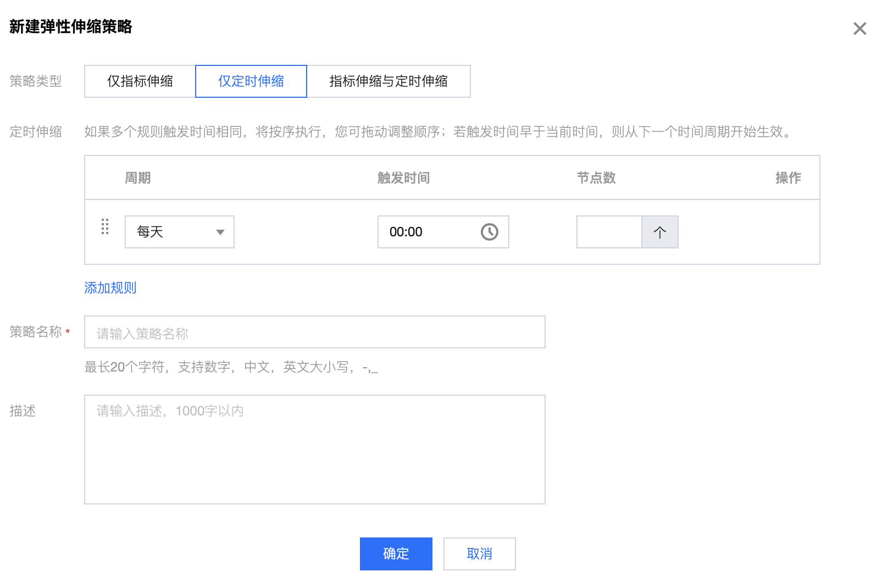877x588 pixels.
Task: Click the 00:00 trigger time field
Action: [x=443, y=232]
